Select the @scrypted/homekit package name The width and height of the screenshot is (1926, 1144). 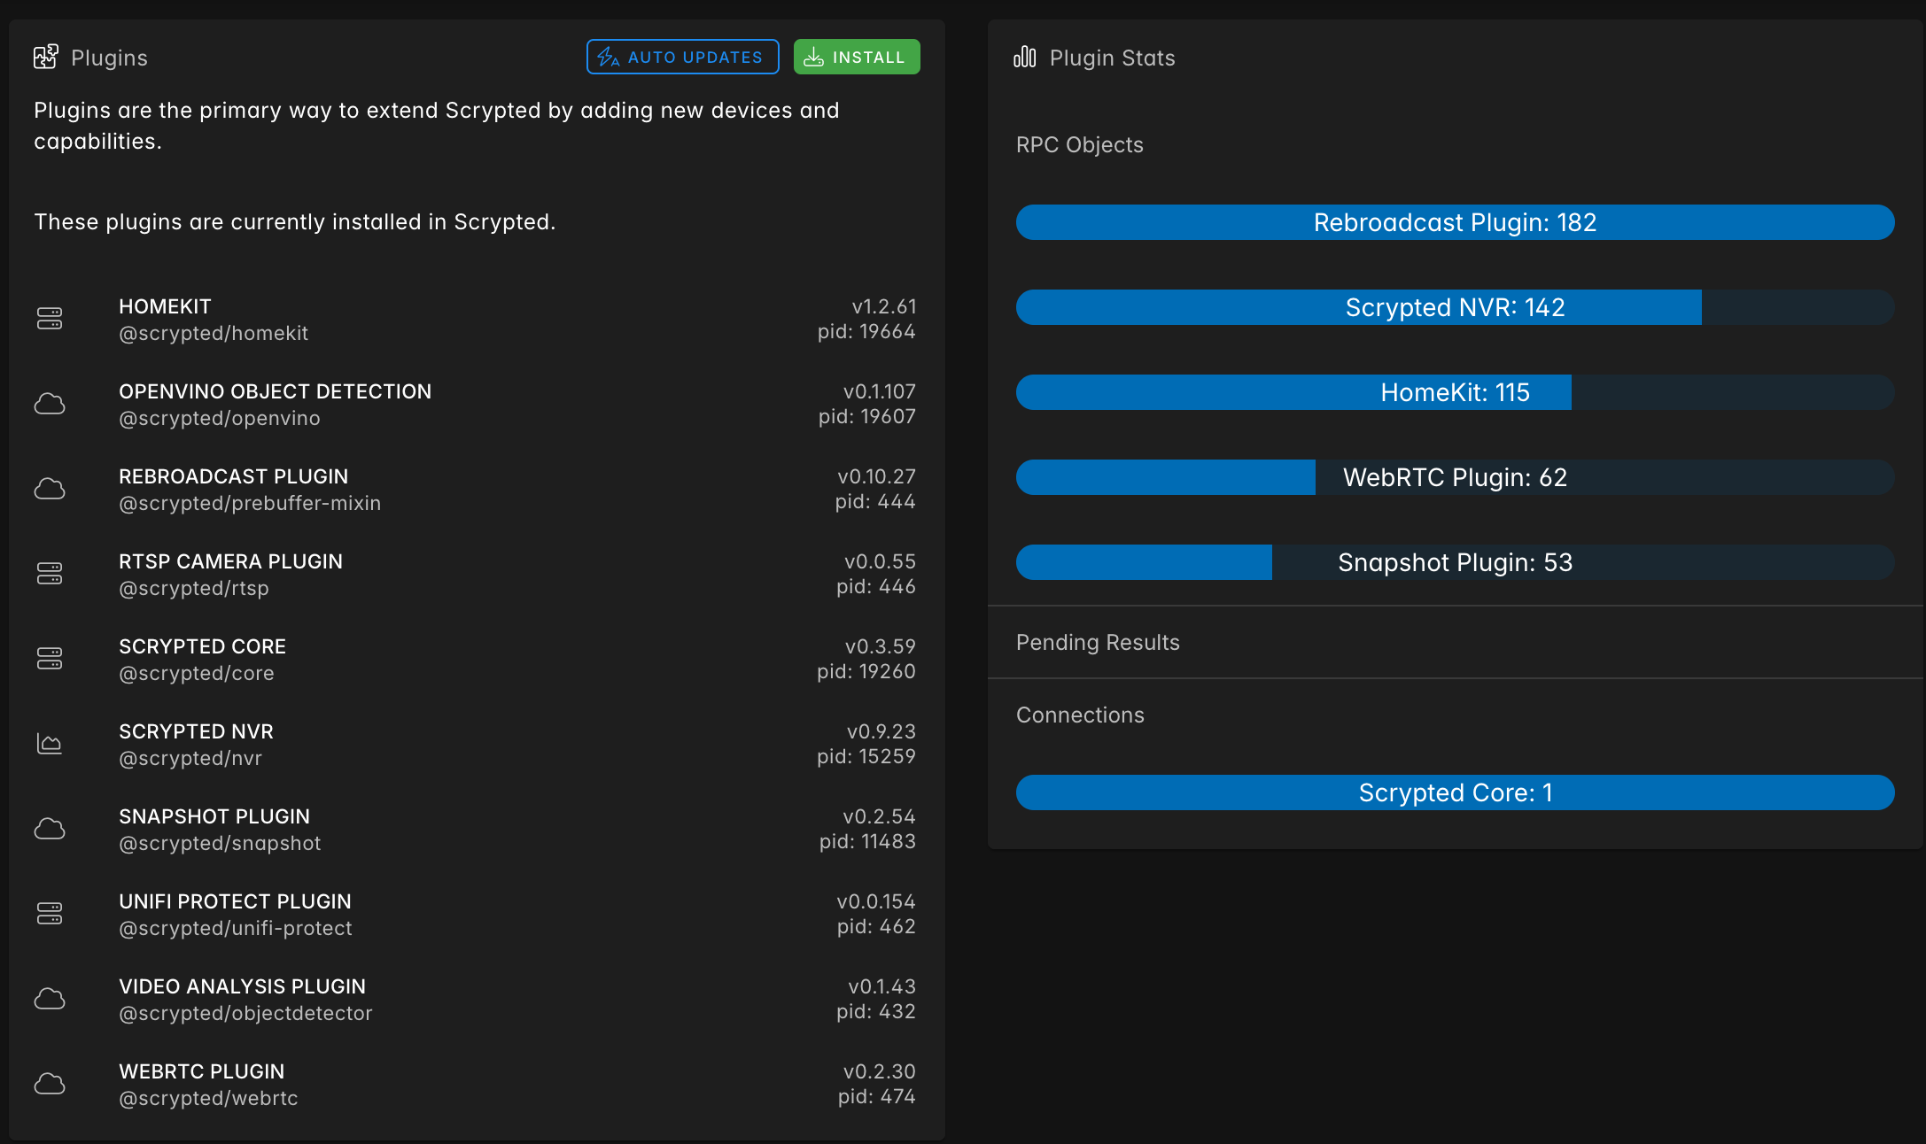tap(214, 334)
